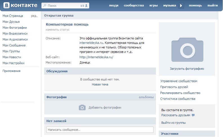Open the http://internetideyka.ru/ website link
The height and width of the screenshot is (137, 223).
96,57
